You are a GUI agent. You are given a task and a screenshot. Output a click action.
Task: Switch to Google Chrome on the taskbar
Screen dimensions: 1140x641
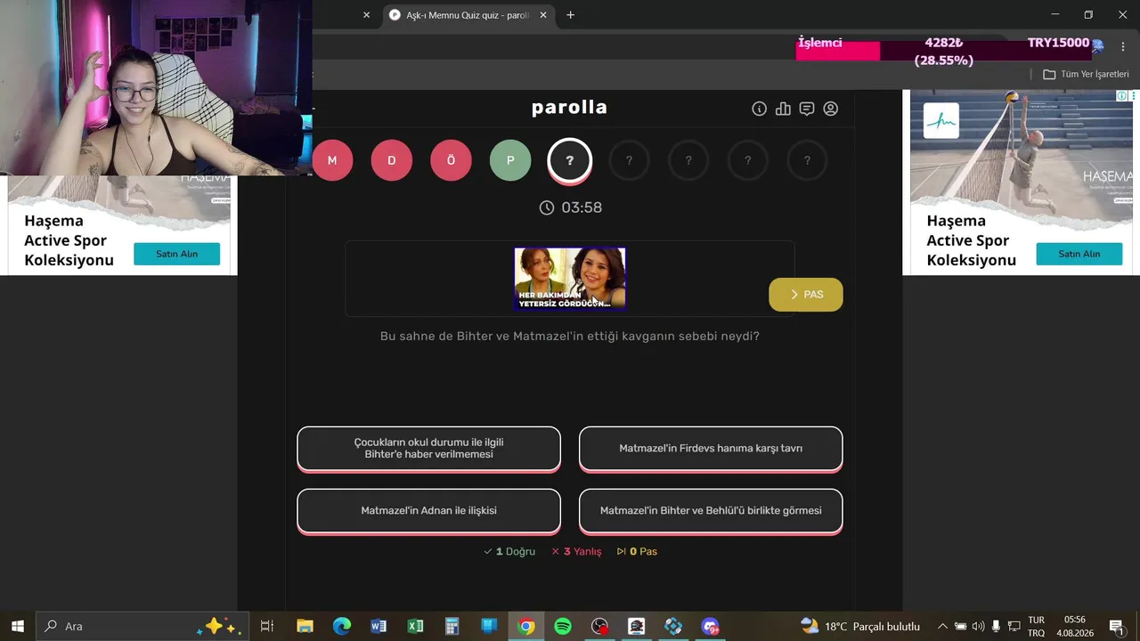(x=526, y=626)
